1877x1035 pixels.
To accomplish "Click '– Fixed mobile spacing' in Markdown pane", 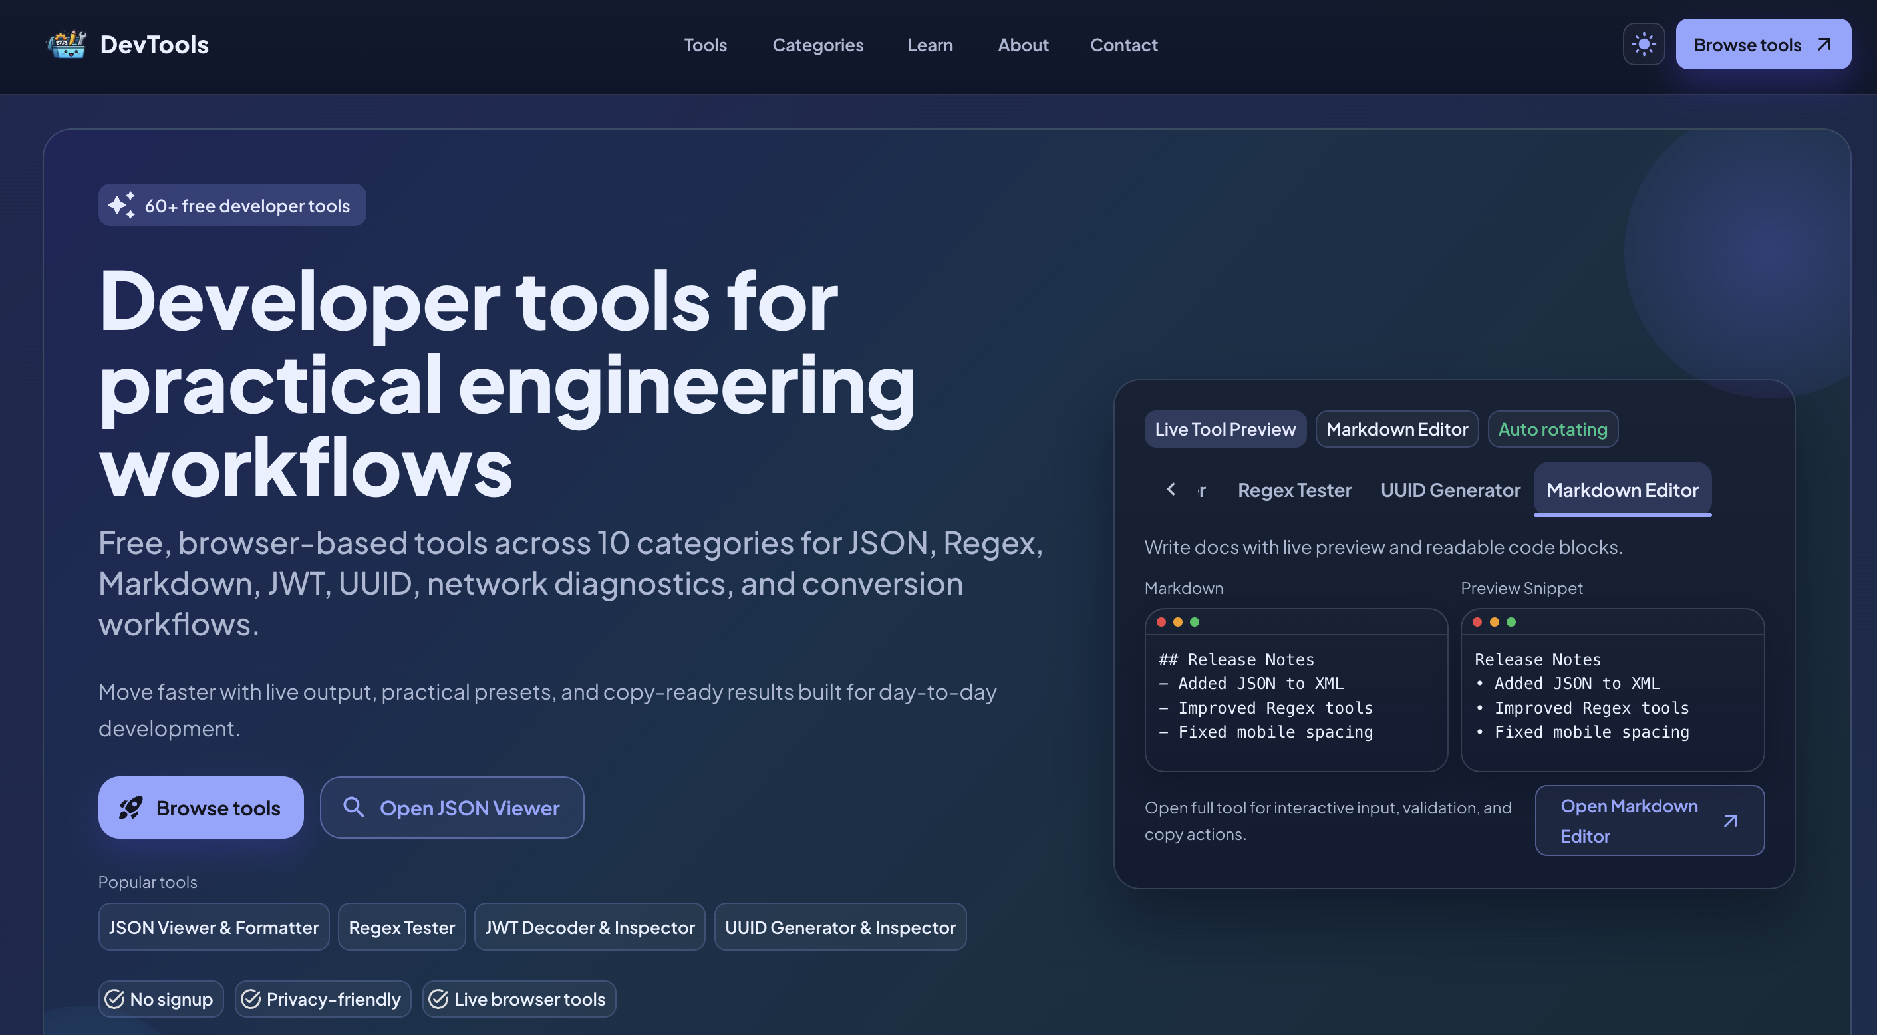I will click(1266, 732).
